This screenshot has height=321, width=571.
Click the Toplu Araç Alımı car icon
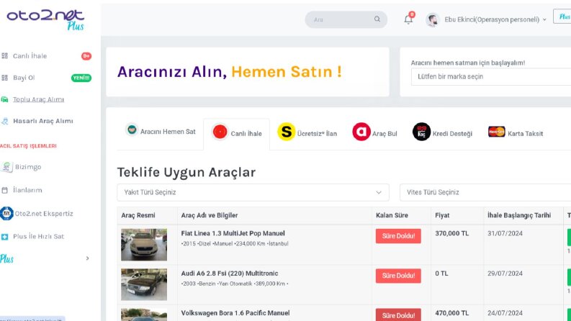[5, 99]
